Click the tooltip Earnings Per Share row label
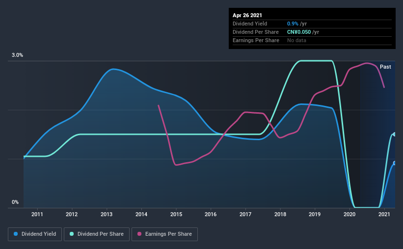The image size is (403, 249). coord(256,40)
